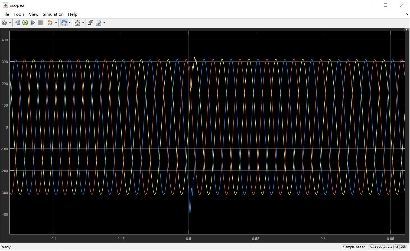Expand the pan/zoom tool dropdown arrow

[70, 23]
